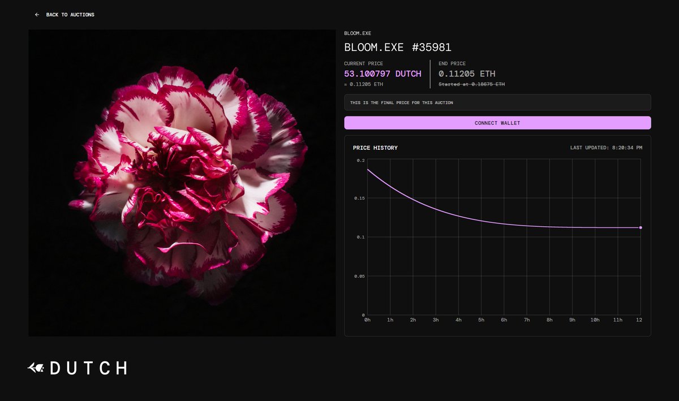Image resolution: width=679 pixels, height=401 pixels.
Task: Click the Price History heading
Action: click(375, 148)
